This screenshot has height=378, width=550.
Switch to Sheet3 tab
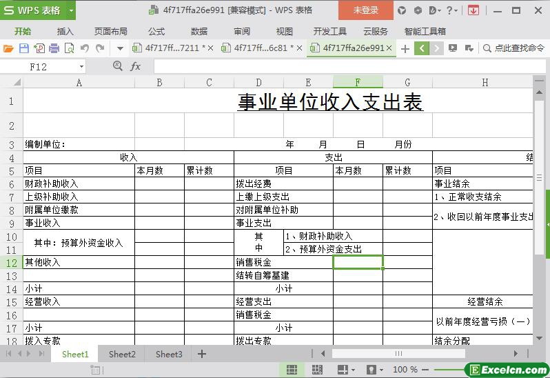click(169, 354)
